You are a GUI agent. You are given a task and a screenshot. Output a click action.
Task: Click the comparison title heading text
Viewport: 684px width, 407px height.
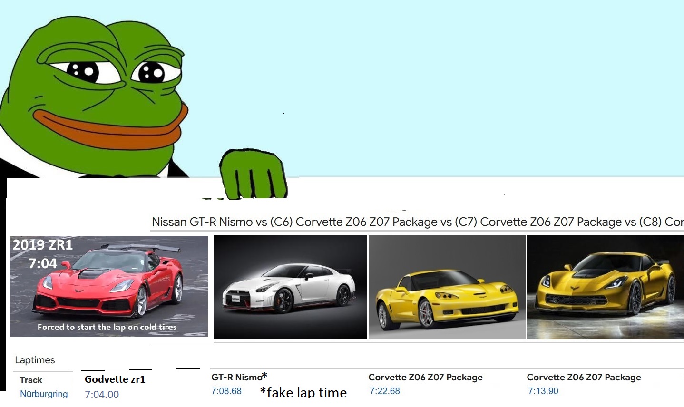[x=418, y=222]
